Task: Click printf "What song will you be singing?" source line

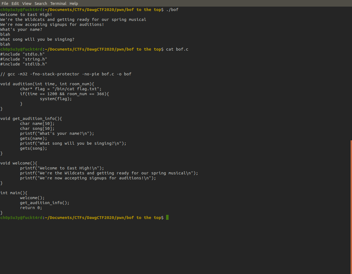Action: tap(73, 143)
